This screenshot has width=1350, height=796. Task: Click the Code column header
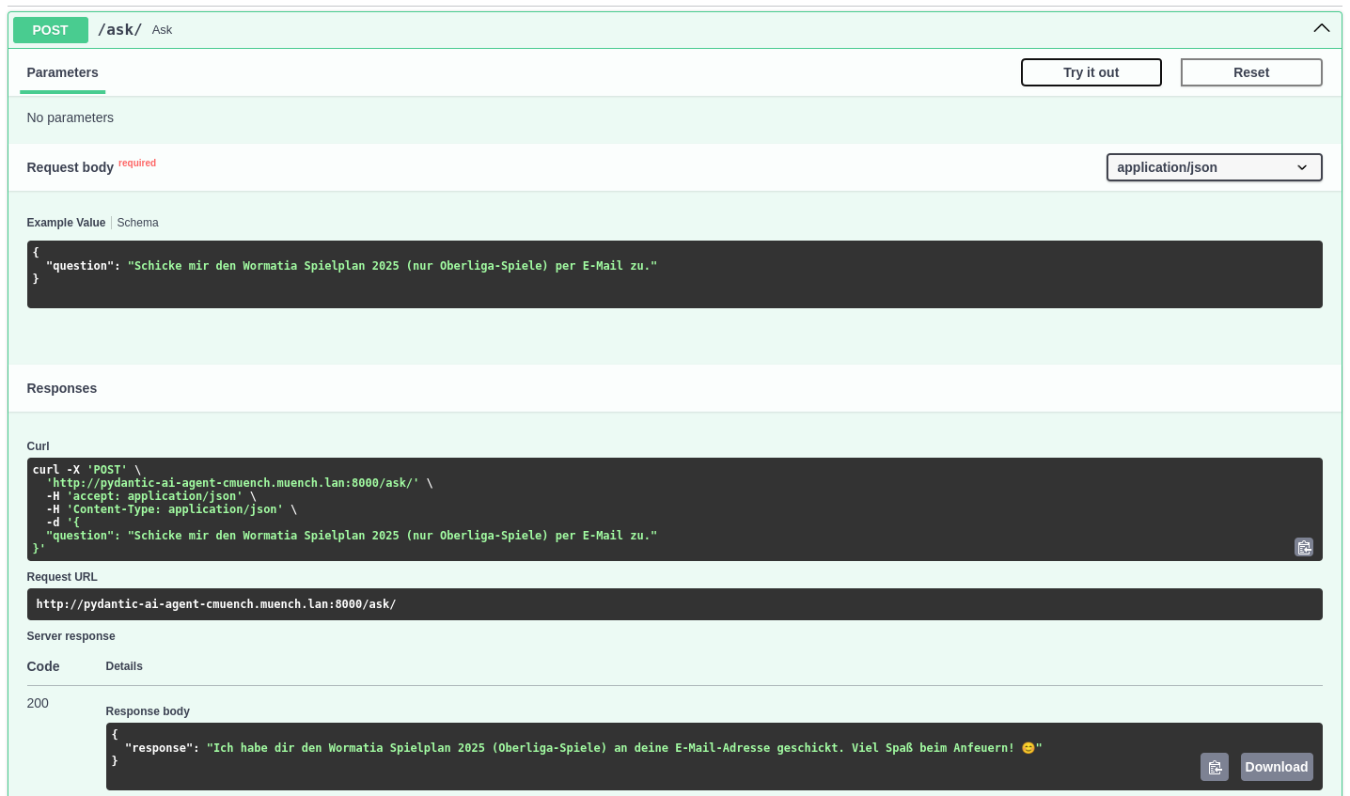[43, 666]
